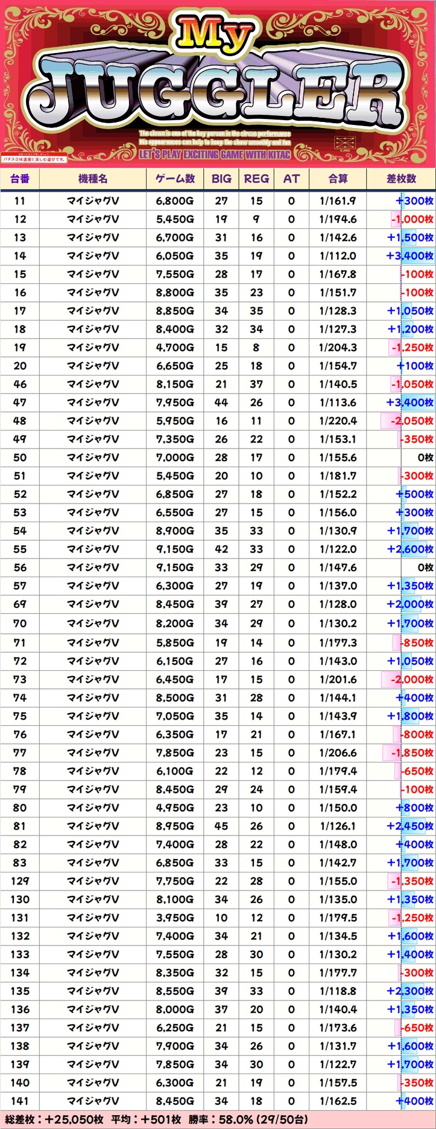Select machine number 11 cell
Image resolution: width=436 pixels, height=1129 pixels.
tap(20, 201)
